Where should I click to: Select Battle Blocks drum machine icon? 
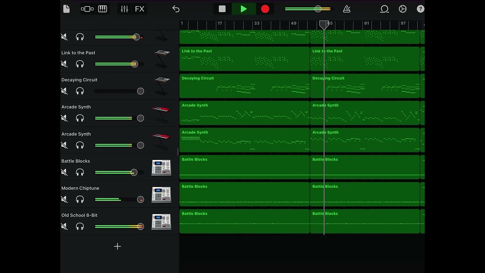click(161, 168)
